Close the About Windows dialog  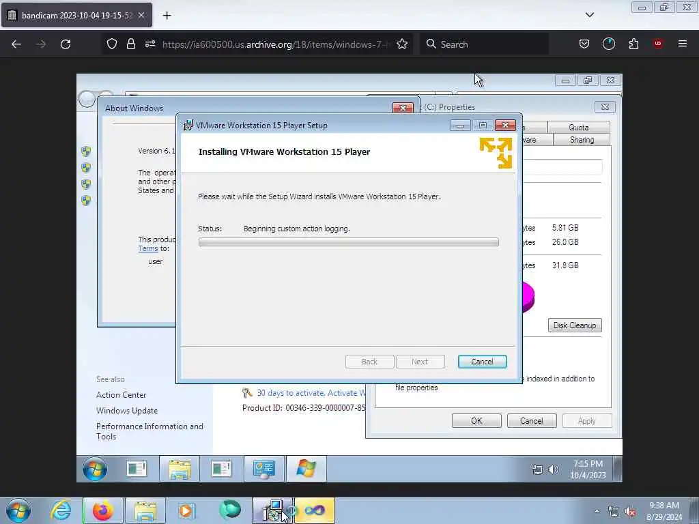coord(403,108)
